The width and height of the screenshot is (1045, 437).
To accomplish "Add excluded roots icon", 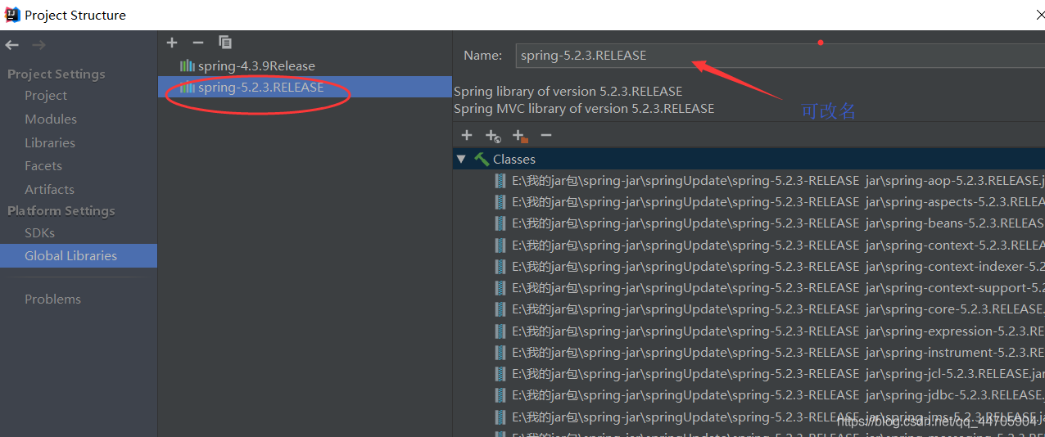I will (x=520, y=136).
